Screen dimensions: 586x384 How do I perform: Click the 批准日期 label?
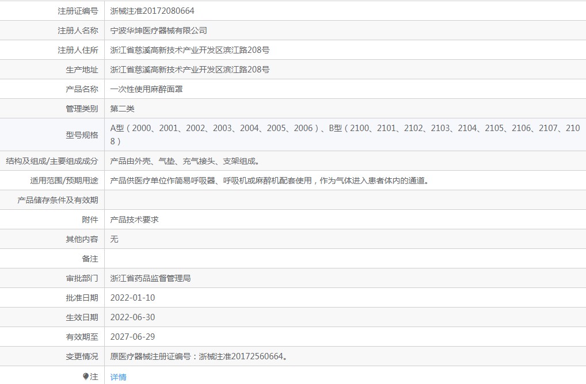coord(82,298)
